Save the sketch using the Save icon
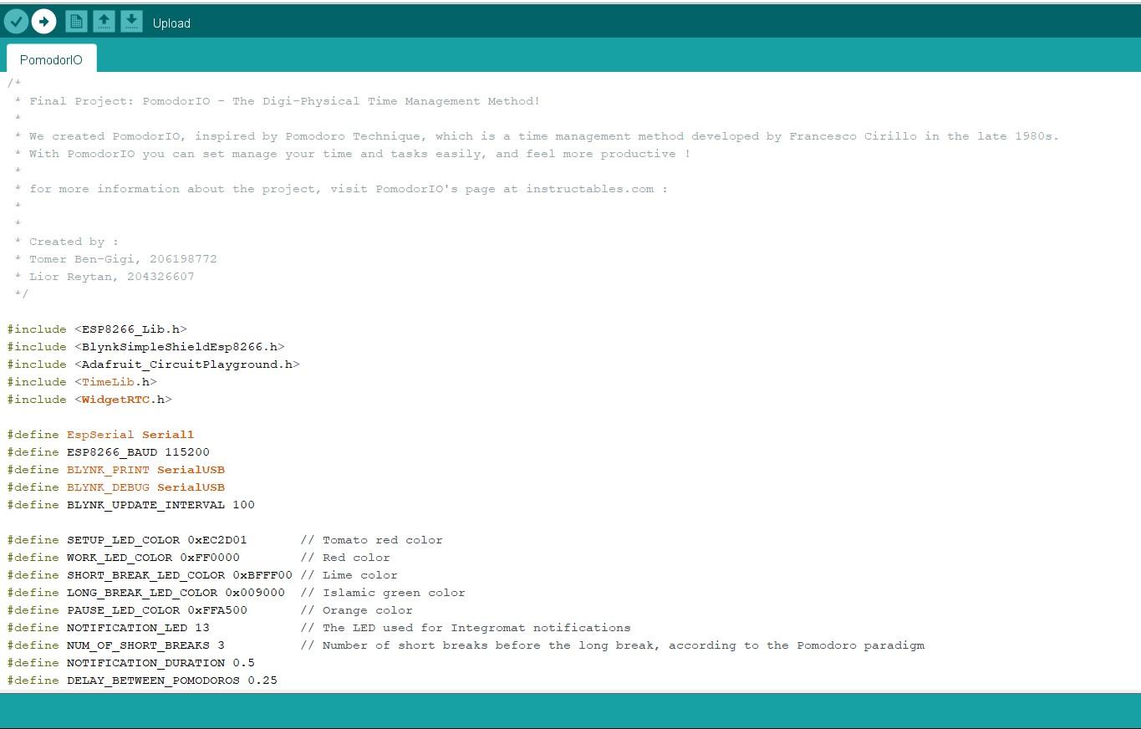 [131, 21]
